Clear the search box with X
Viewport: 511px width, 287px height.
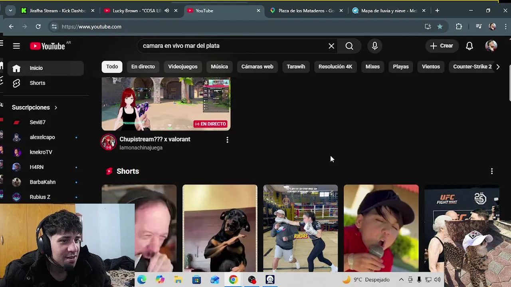[x=331, y=46]
